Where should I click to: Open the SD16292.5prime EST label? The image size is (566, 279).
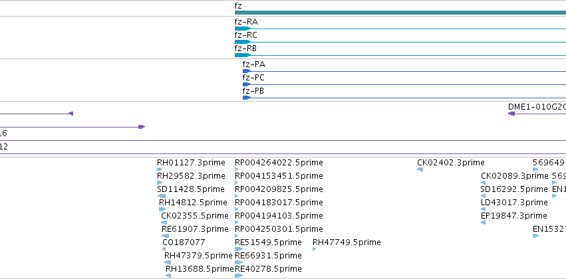514,189
